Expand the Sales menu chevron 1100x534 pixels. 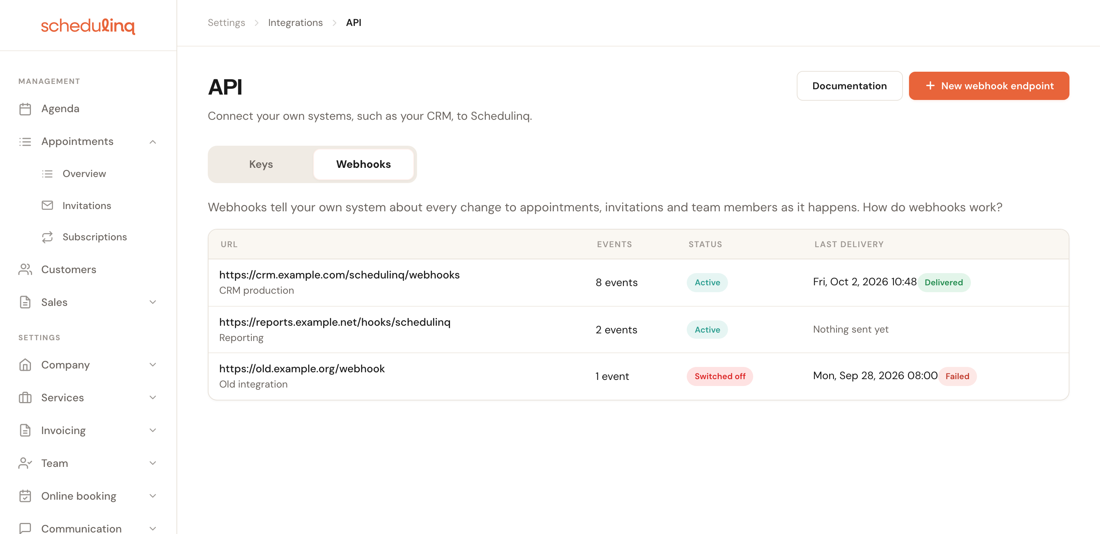point(153,302)
